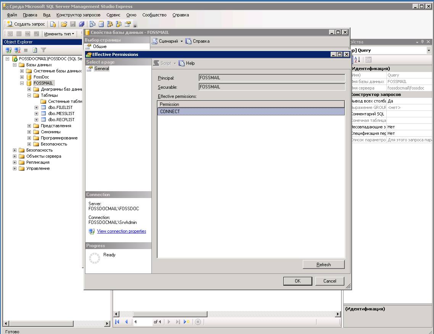Click the Connect Object Explorer icon
Screen dimensions: 434x334
click(x=8, y=50)
